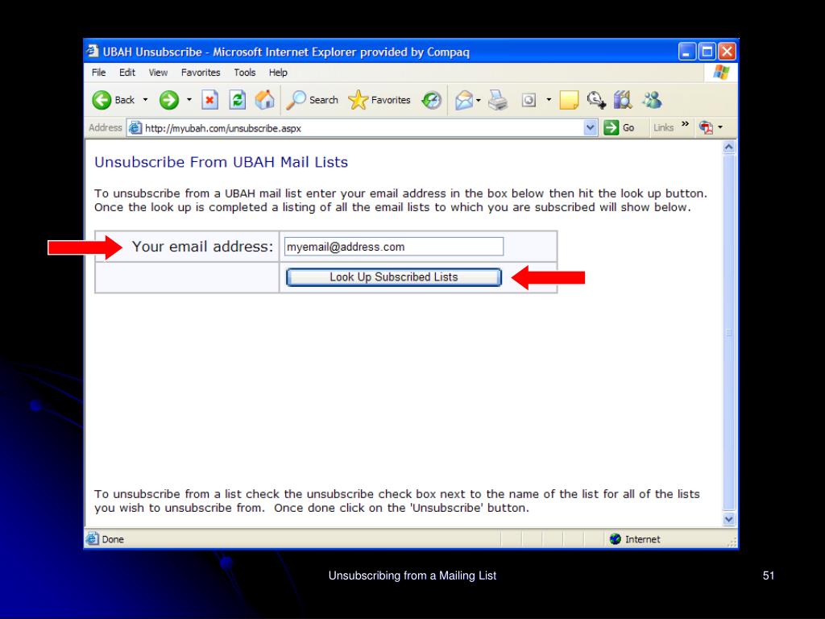Open the History clock icon
This screenshot has width=825, height=619.
[x=432, y=100]
